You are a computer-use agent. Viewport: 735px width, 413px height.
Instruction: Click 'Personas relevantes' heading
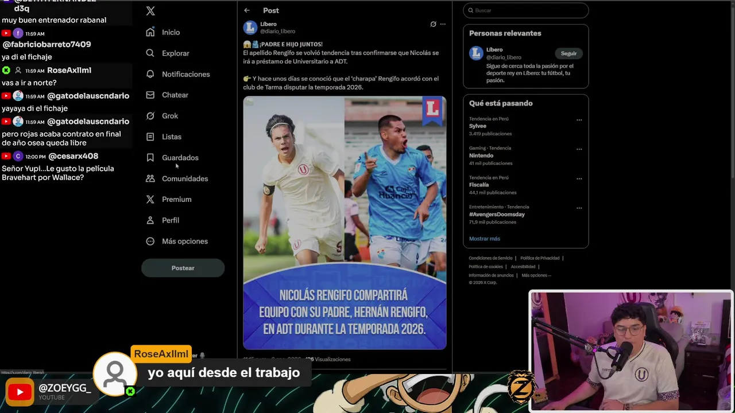coord(505,33)
